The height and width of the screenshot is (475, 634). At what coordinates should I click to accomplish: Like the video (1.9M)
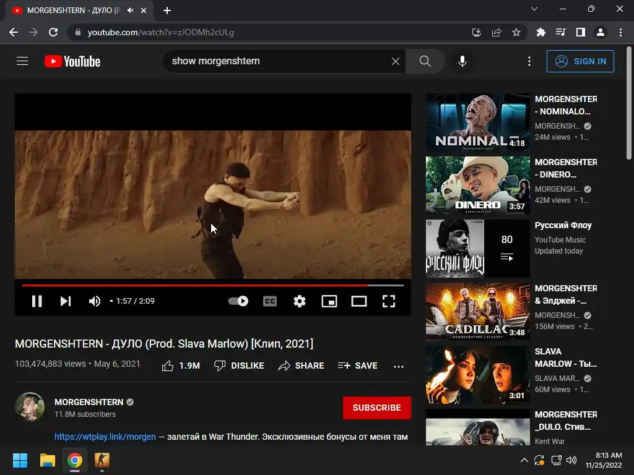[181, 366]
